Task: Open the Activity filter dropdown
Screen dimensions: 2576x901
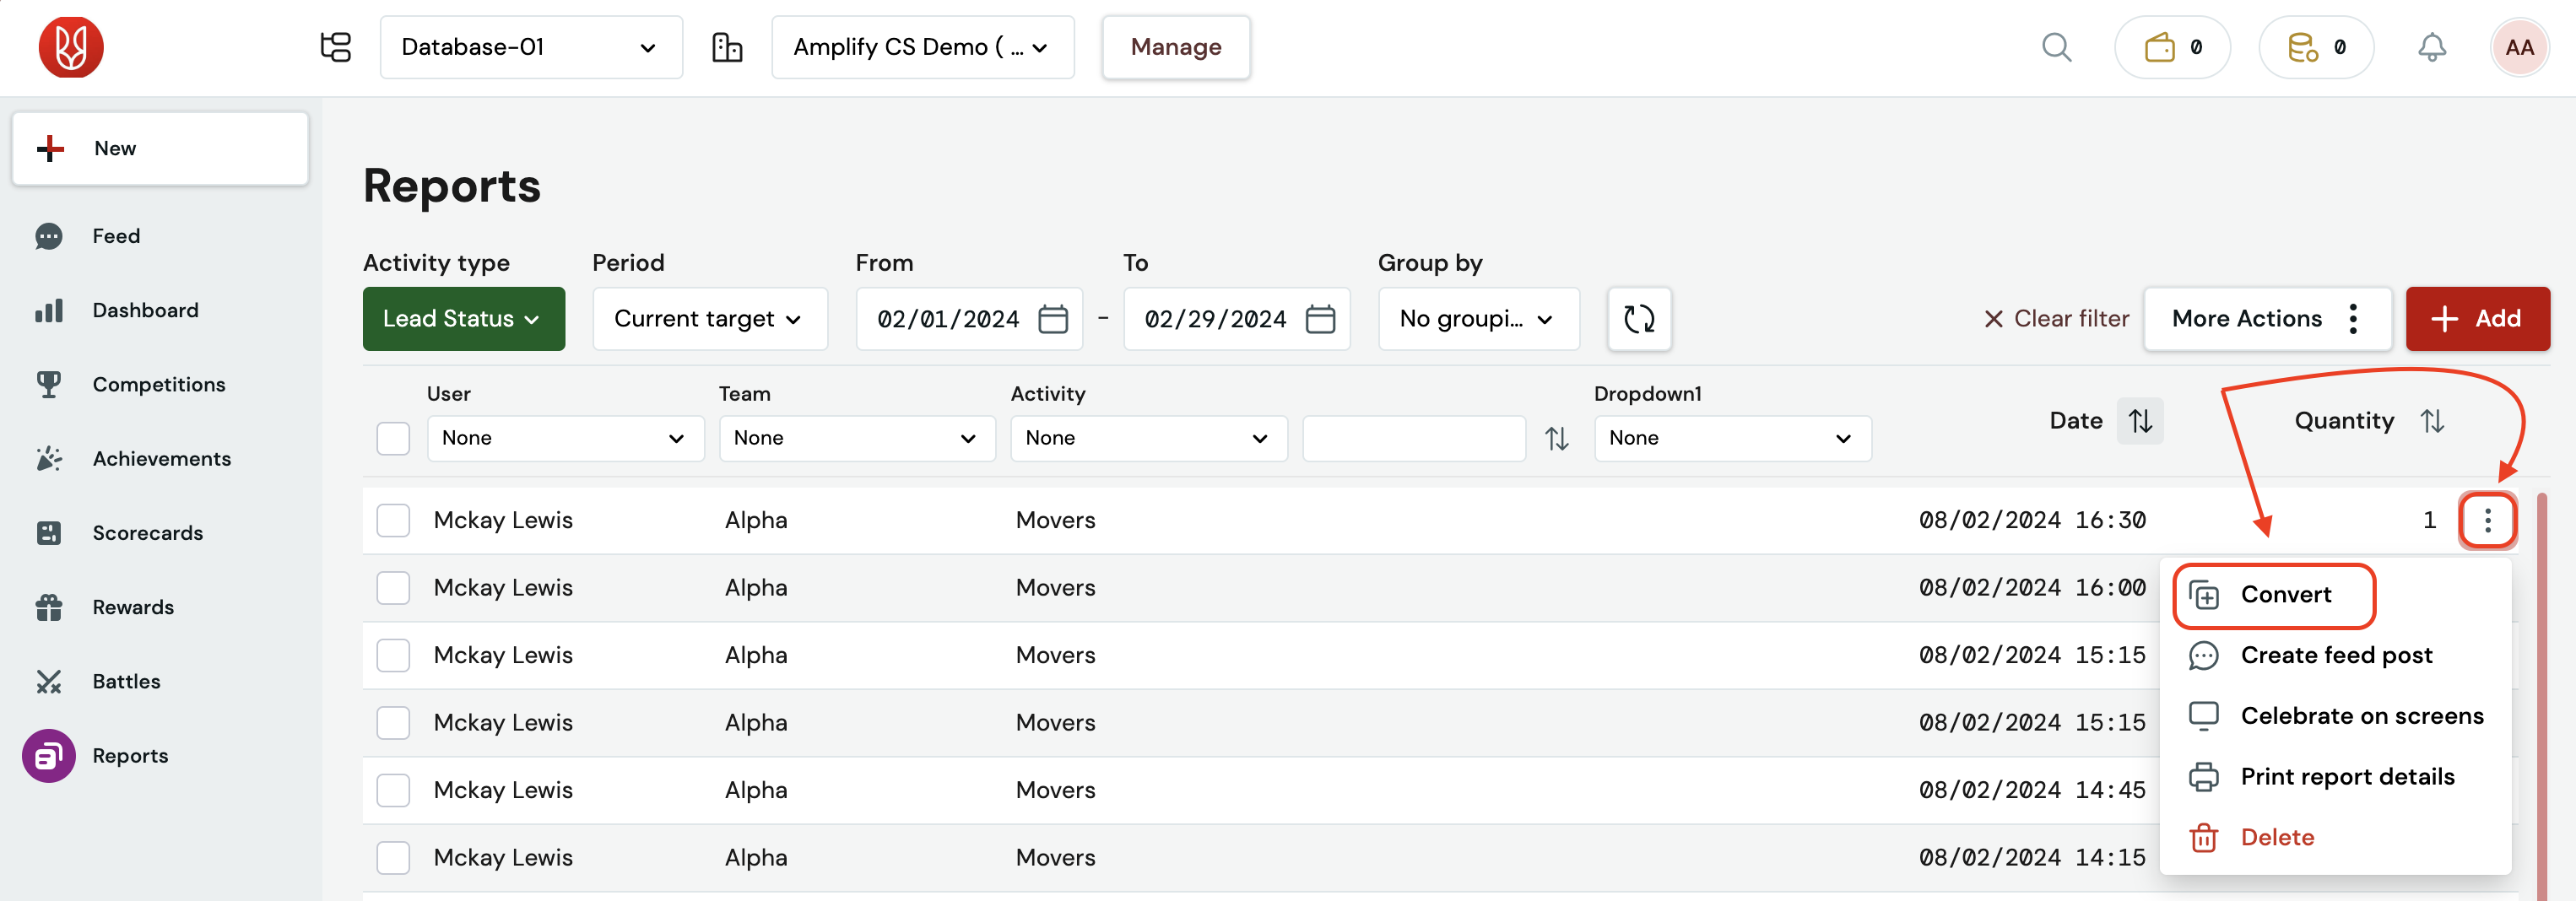Action: point(1148,438)
